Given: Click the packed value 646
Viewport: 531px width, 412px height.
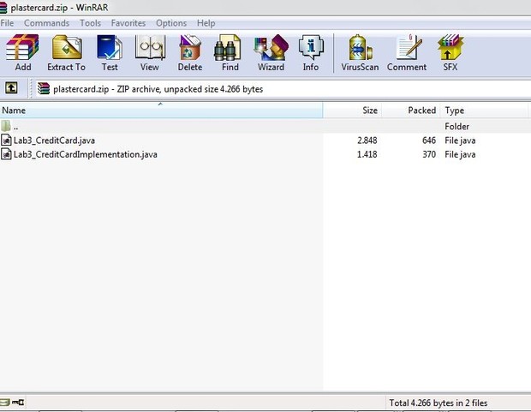Looking at the screenshot, I should click(x=429, y=140).
